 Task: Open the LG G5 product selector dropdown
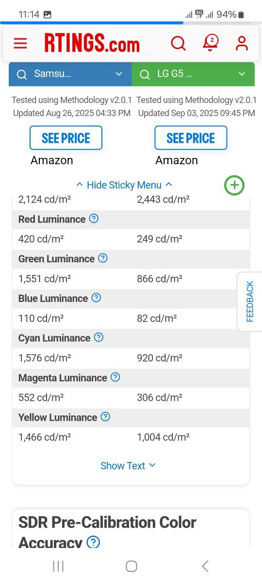[193, 74]
